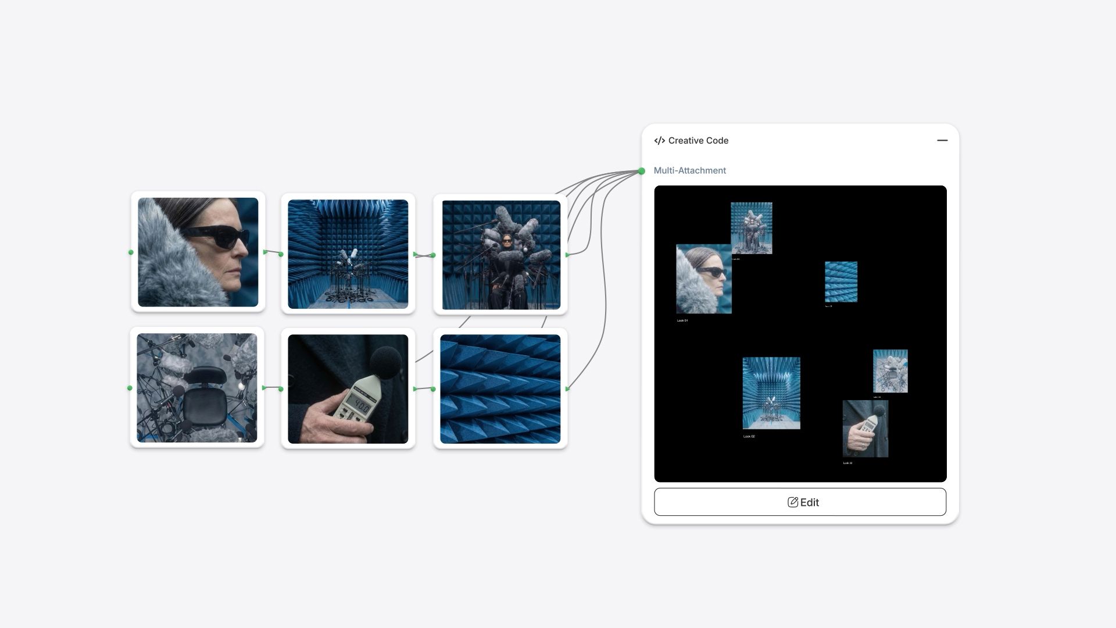The height and width of the screenshot is (628, 1116).
Task: Click output port of seated figure node
Action: point(568,255)
